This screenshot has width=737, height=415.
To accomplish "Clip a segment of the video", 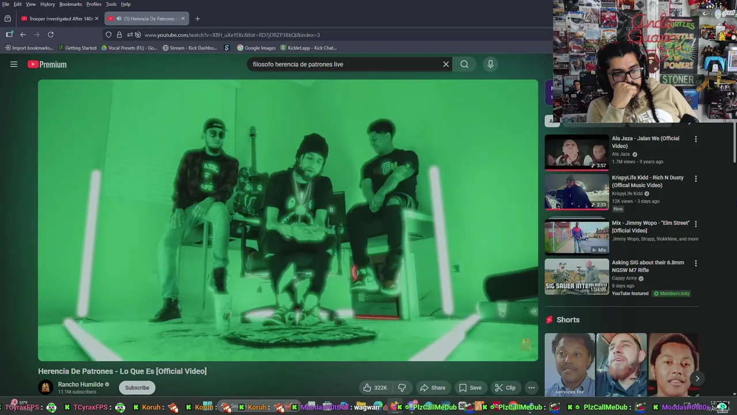I will [505, 388].
